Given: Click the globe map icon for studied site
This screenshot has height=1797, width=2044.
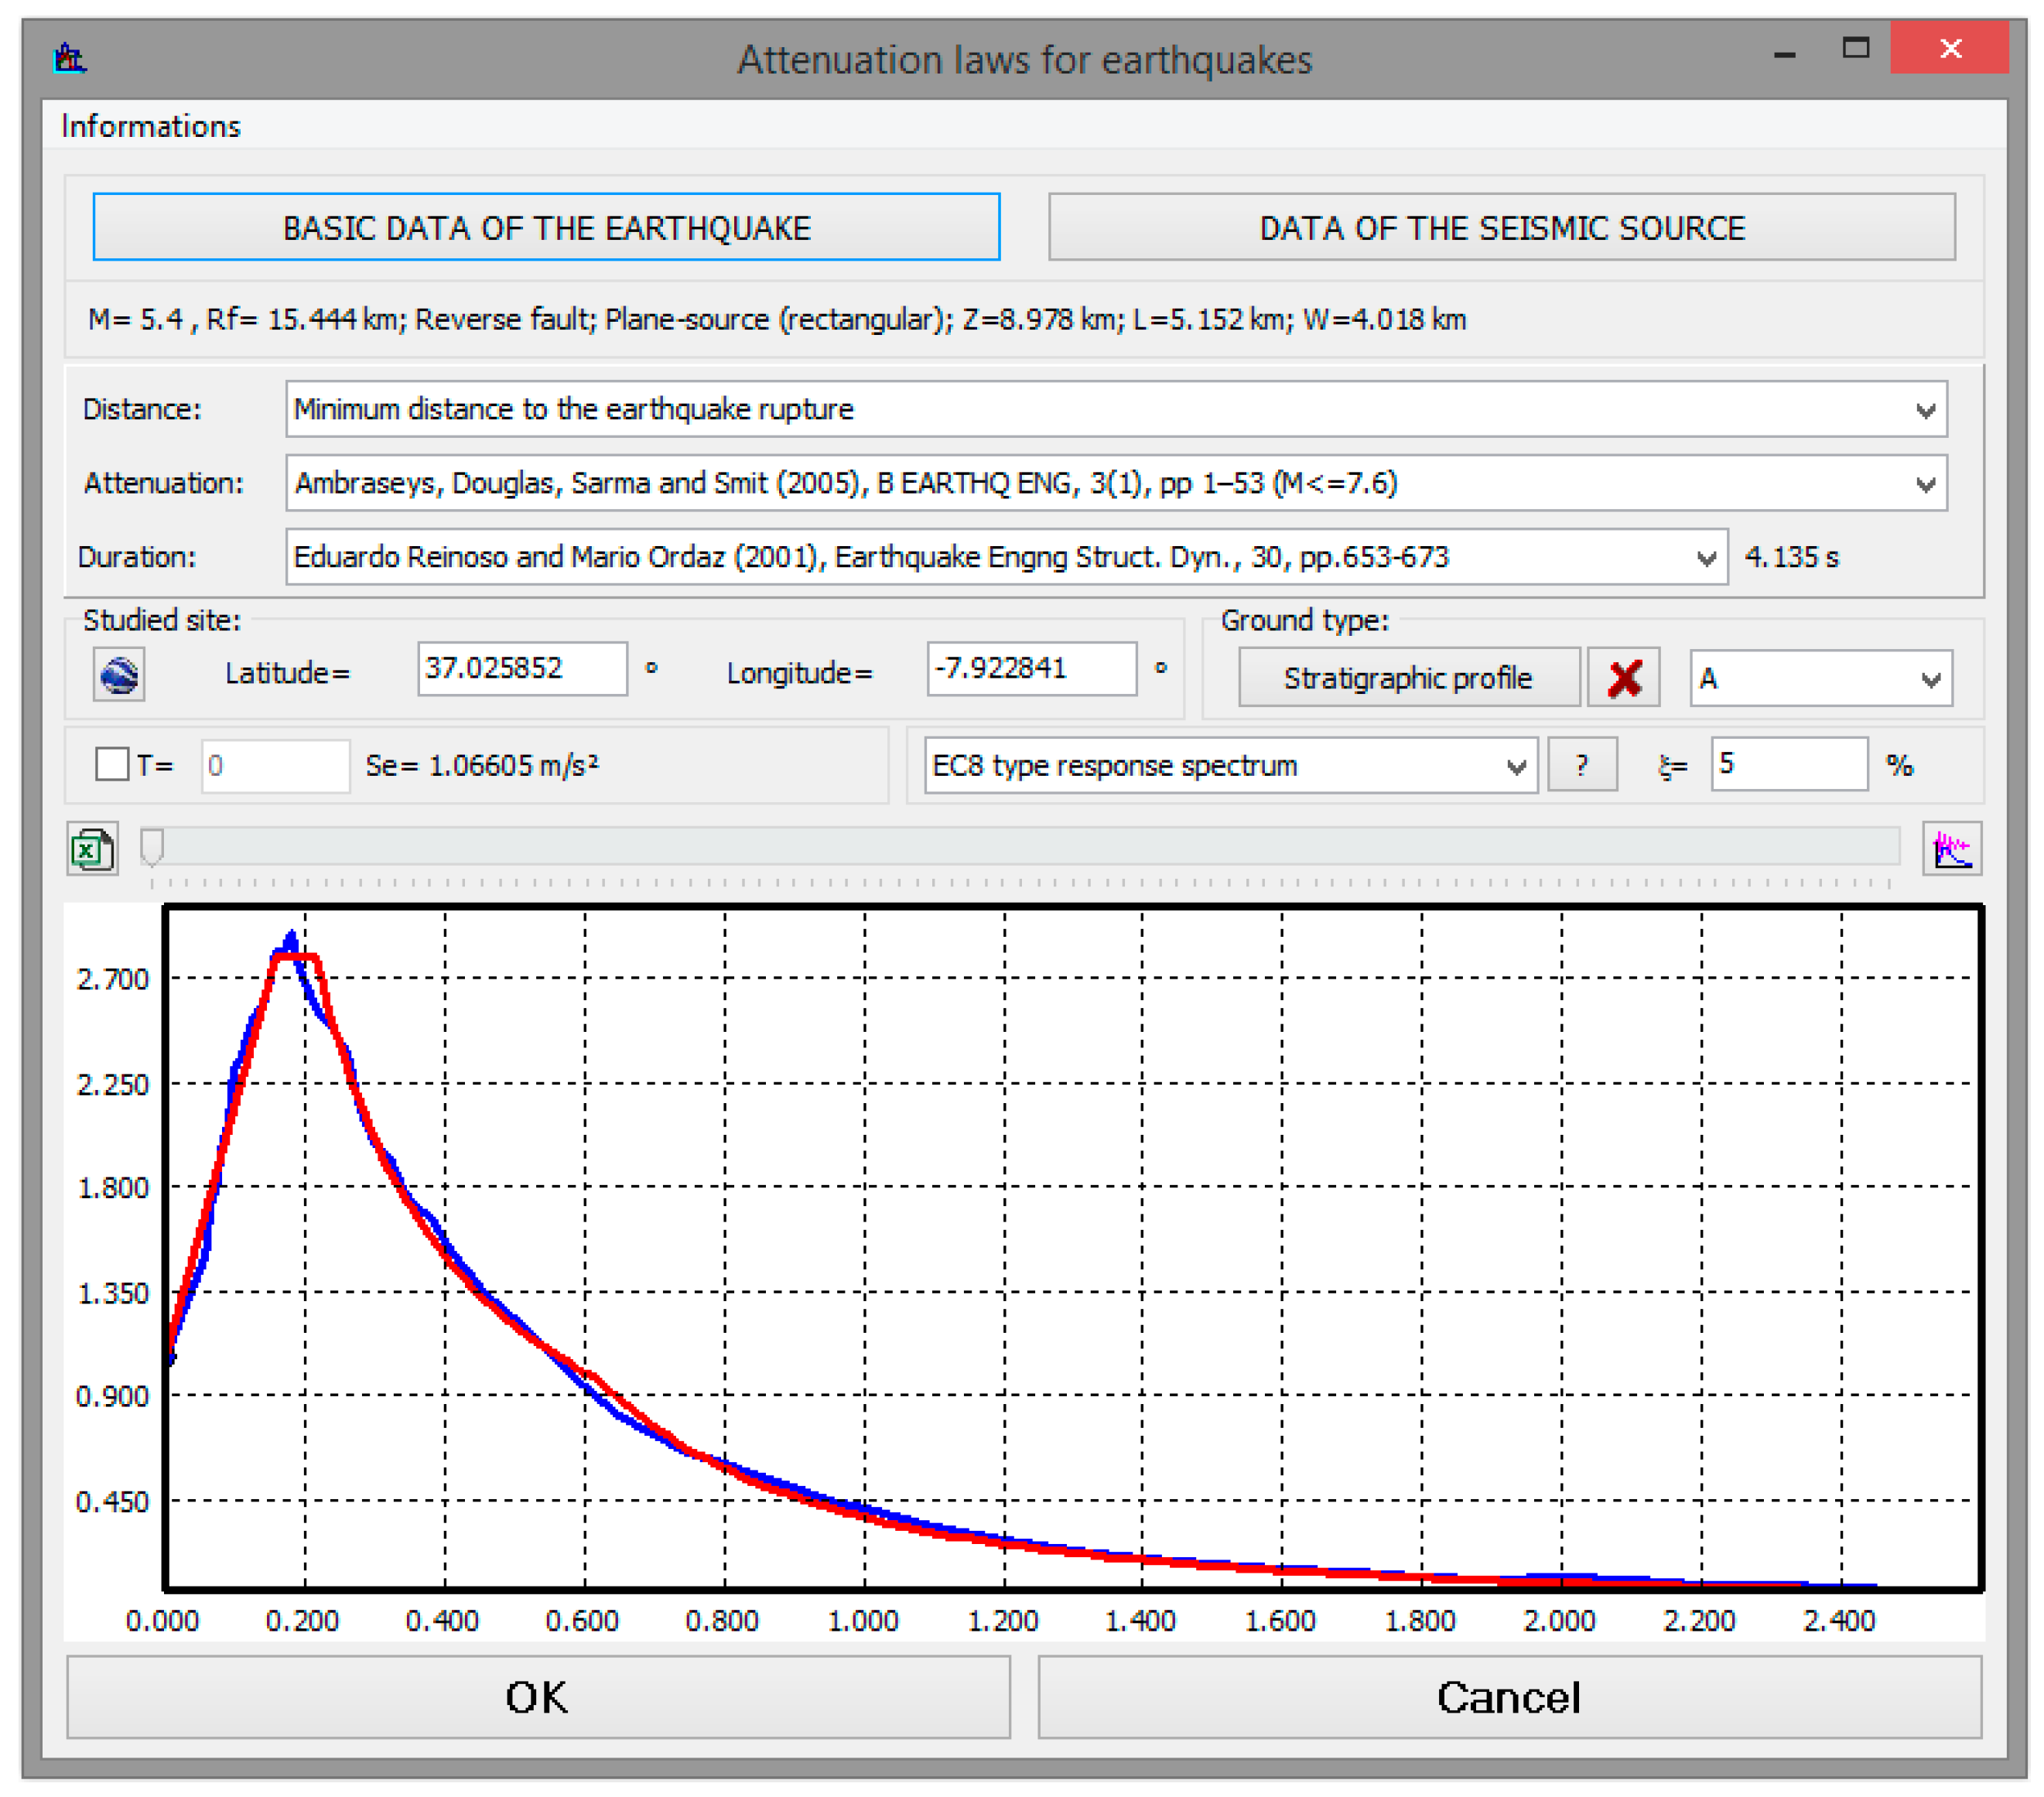Looking at the screenshot, I should [119, 674].
